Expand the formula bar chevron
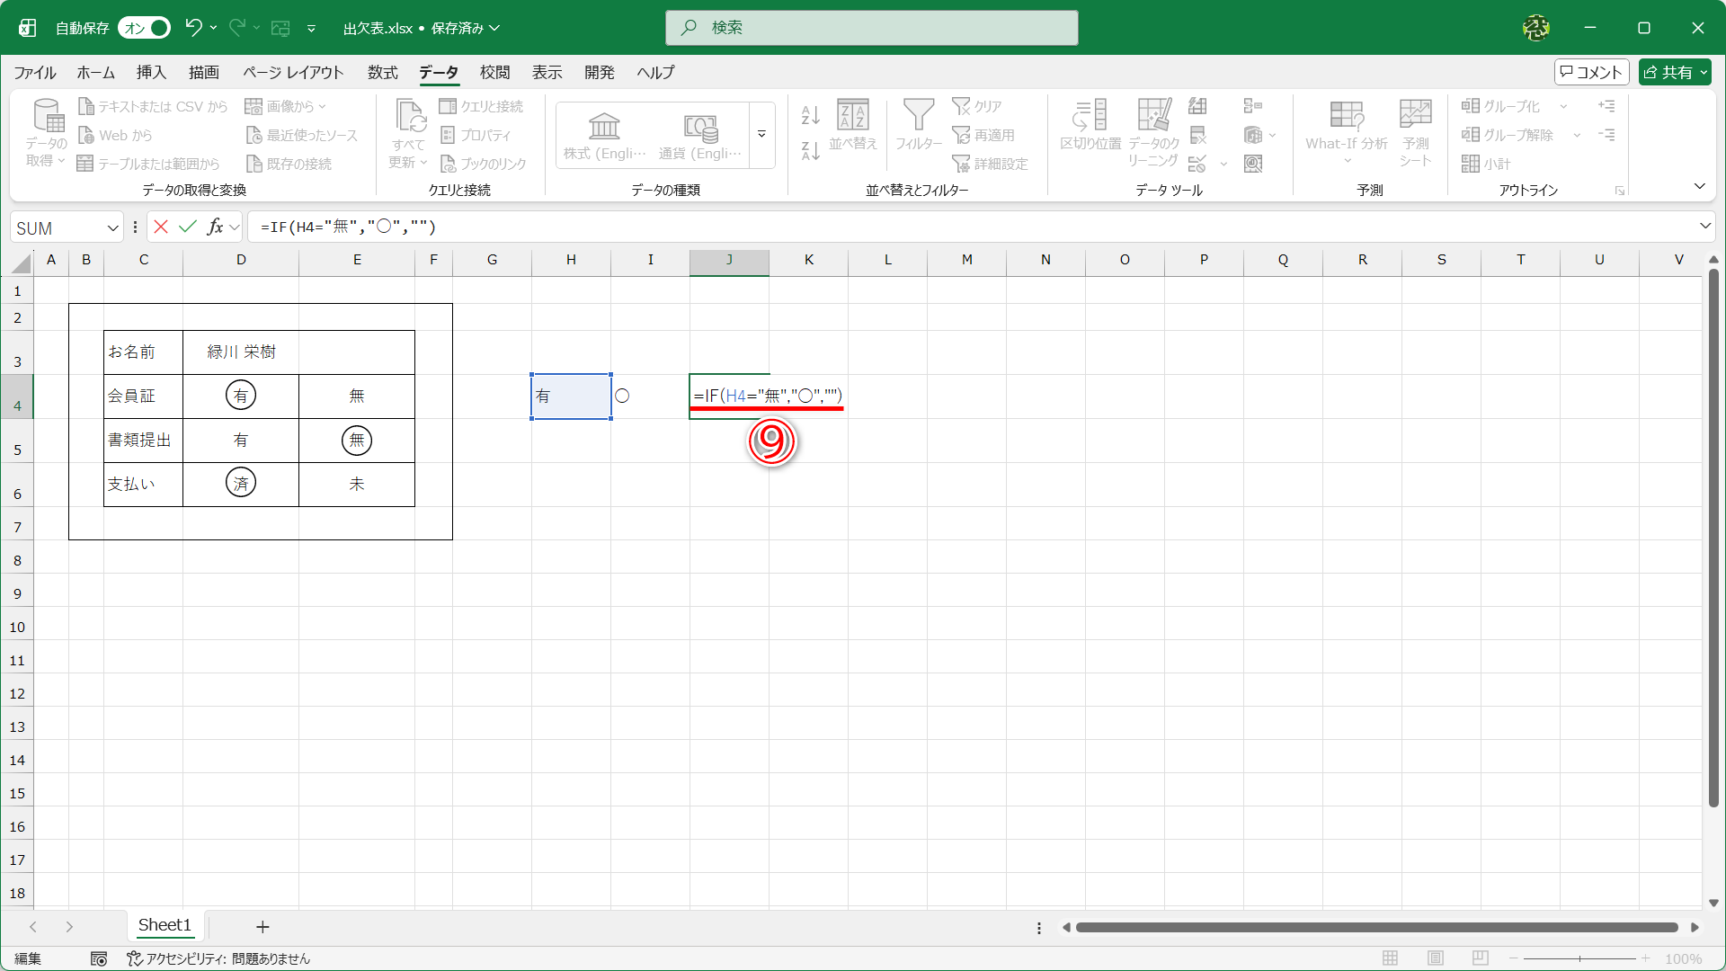This screenshot has height=971, width=1726. pos(1704,226)
